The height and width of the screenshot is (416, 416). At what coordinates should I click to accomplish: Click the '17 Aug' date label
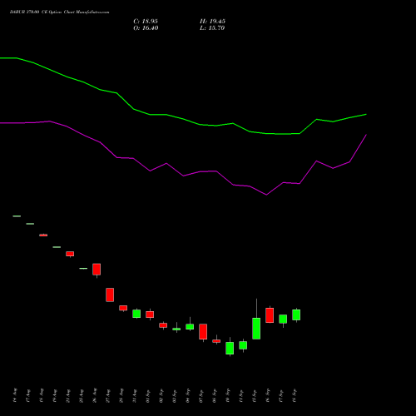[x=28, y=396]
